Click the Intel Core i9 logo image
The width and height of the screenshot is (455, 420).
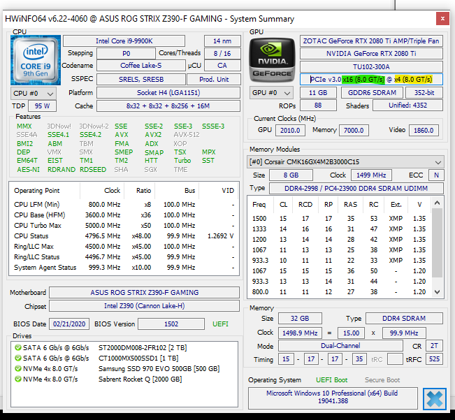click(36, 60)
